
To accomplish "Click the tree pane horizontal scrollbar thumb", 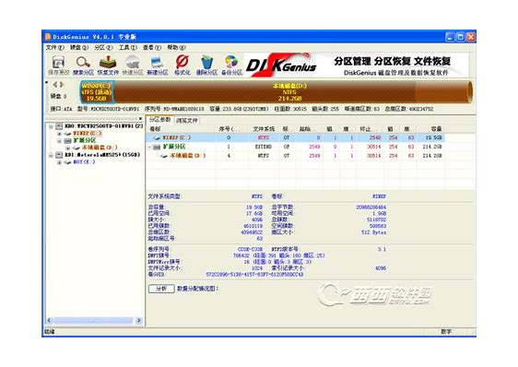I will click(93, 320).
